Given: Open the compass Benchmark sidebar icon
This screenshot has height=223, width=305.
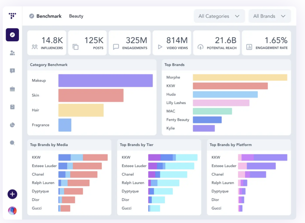Looking at the screenshot, I should click(x=12, y=35).
